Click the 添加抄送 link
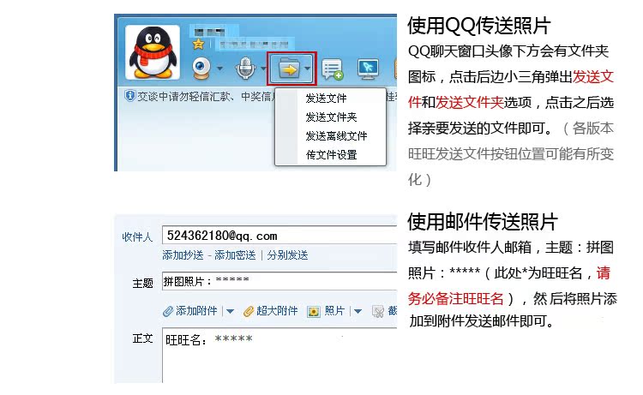 point(183,255)
